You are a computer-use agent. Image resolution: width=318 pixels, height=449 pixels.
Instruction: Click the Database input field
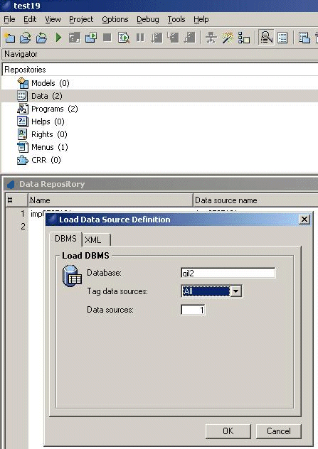(228, 273)
